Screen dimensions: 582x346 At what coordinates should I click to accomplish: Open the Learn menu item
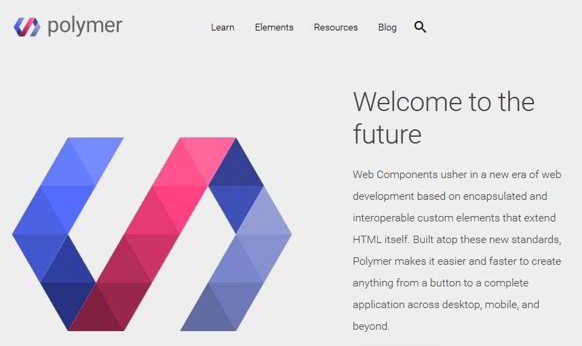(222, 27)
